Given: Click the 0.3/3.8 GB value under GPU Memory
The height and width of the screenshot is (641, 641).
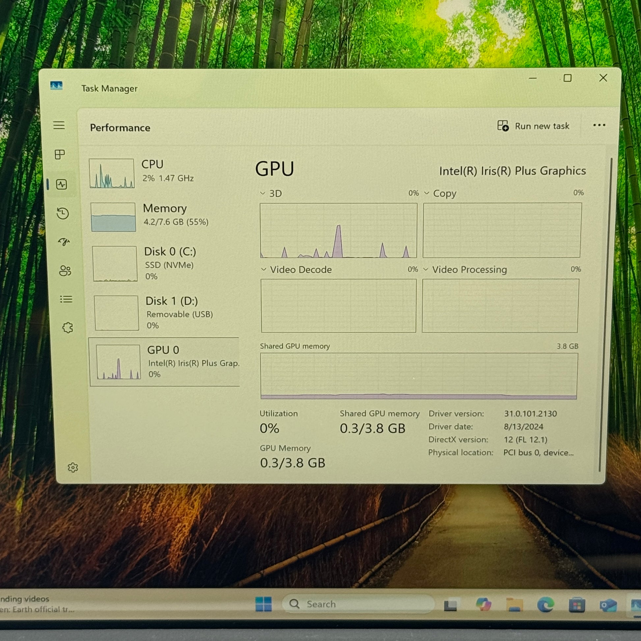Looking at the screenshot, I should pyautogui.click(x=292, y=463).
